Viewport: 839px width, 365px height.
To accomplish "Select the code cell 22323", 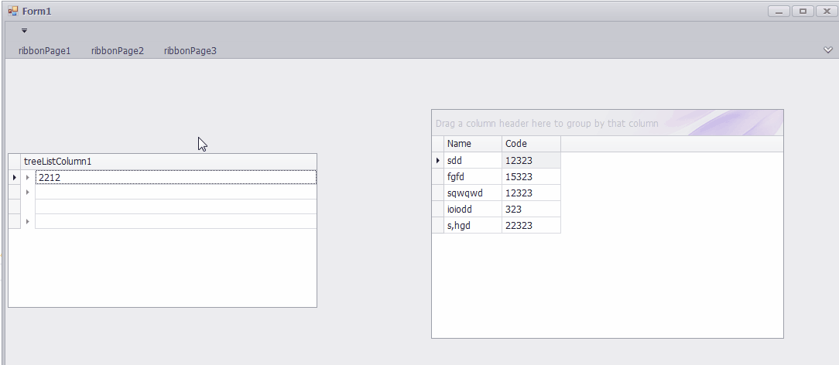I will coord(530,225).
